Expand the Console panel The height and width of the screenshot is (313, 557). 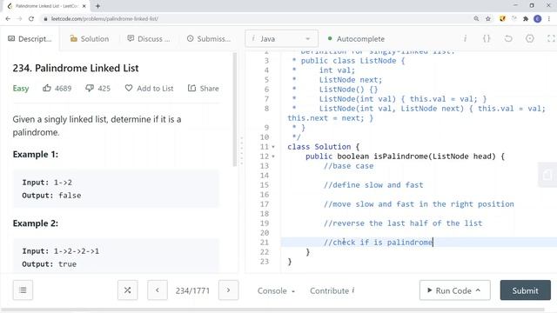[276, 290]
